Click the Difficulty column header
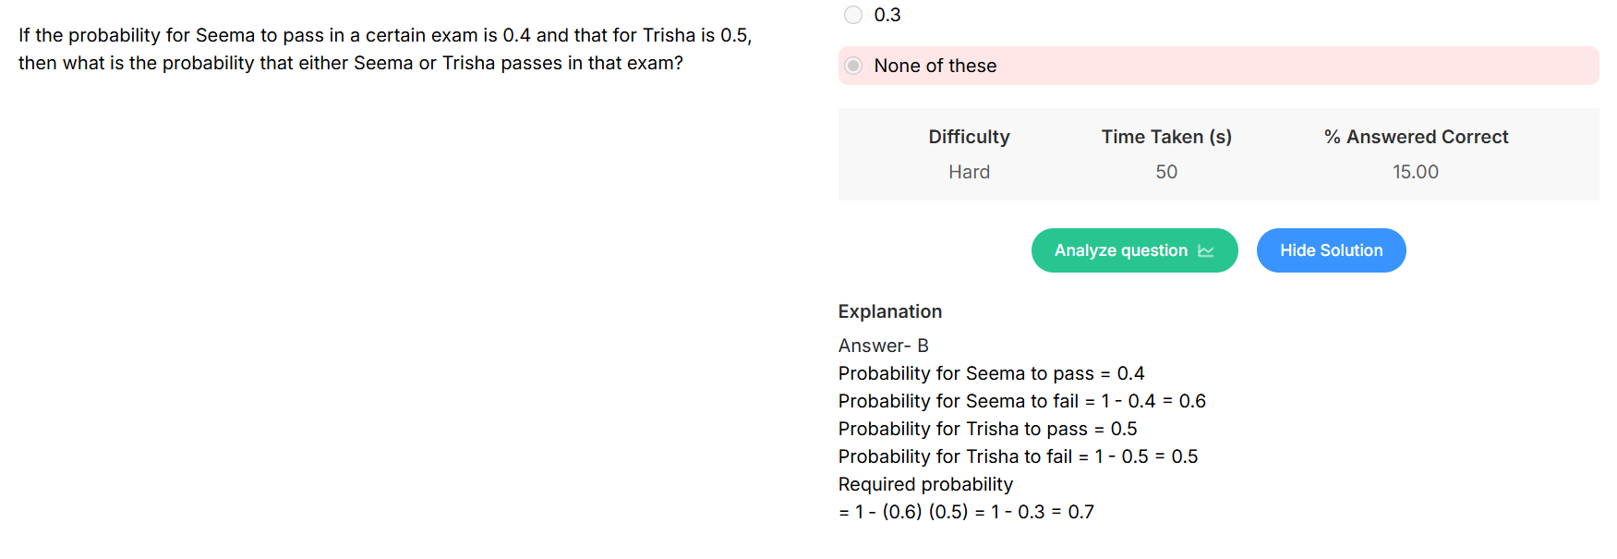1617x559 pixels. pyautogui.click(x=969, y=137)
